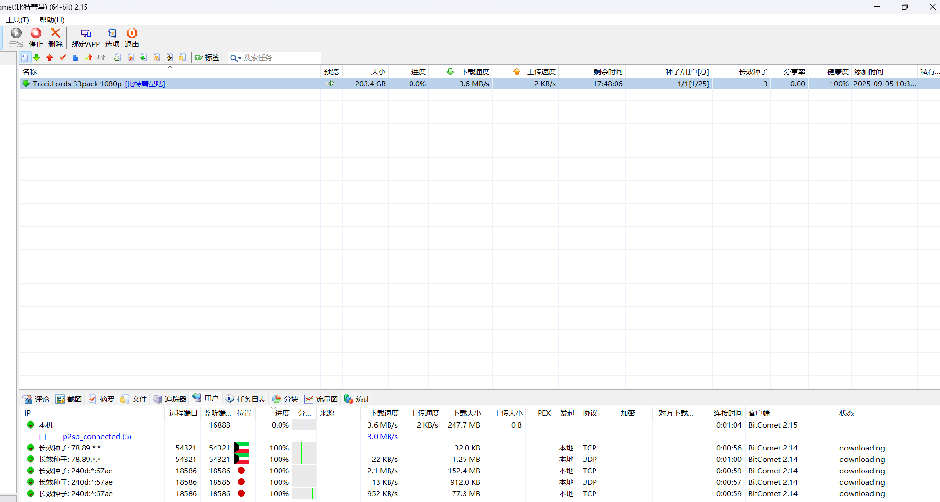Click the 标签 (Tags) button
Image resolution: width=940 pixels, height=502 pixels.
point(207,58)
